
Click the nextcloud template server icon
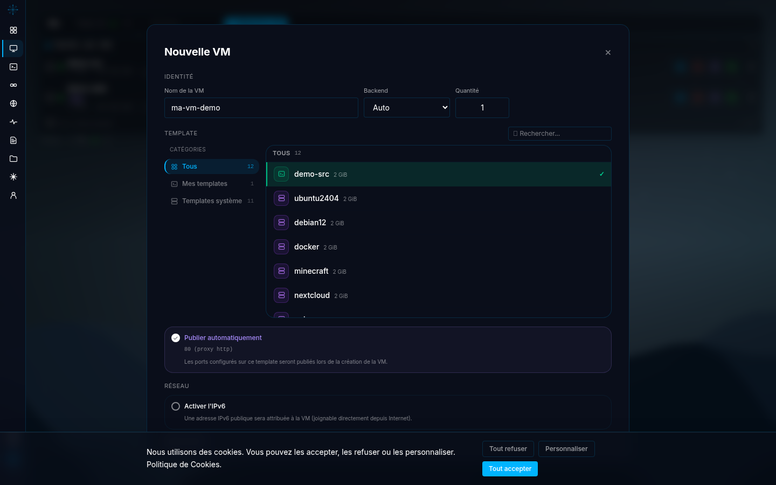[x=281, y=295]
